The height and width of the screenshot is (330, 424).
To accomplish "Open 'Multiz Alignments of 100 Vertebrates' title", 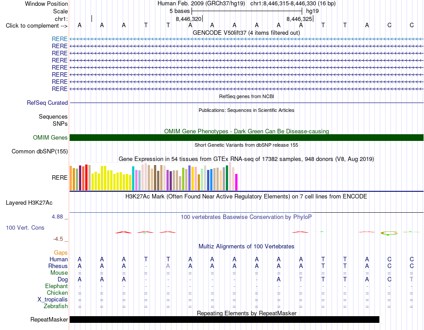I will point(246,247).
